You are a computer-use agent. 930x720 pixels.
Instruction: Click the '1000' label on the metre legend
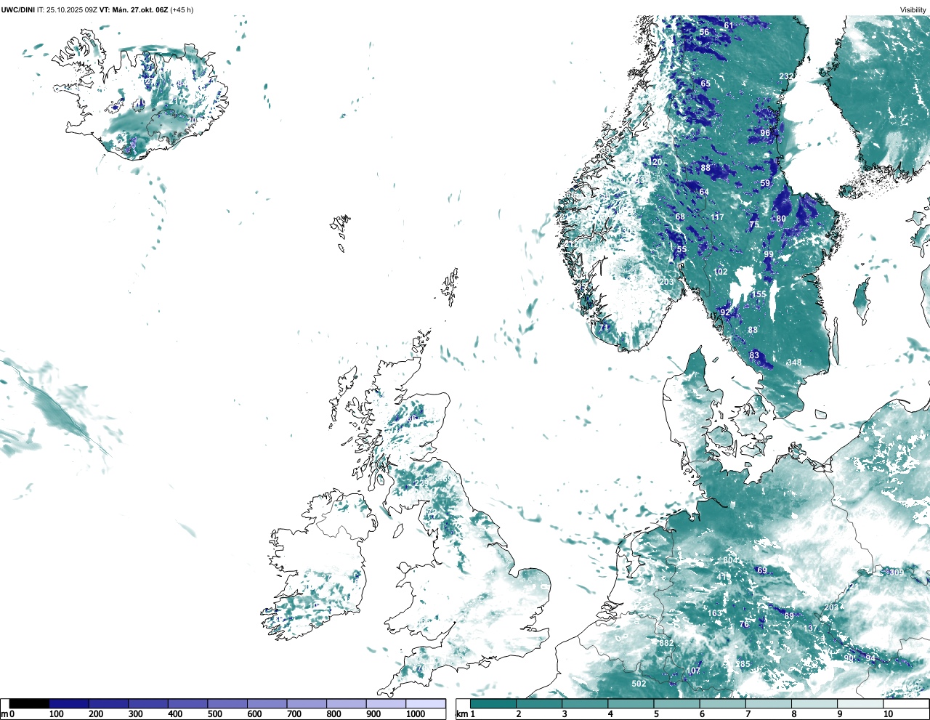tap(415, 714)
